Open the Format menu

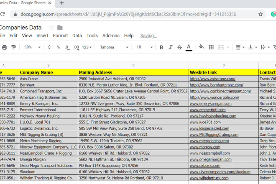pos(60,36)
